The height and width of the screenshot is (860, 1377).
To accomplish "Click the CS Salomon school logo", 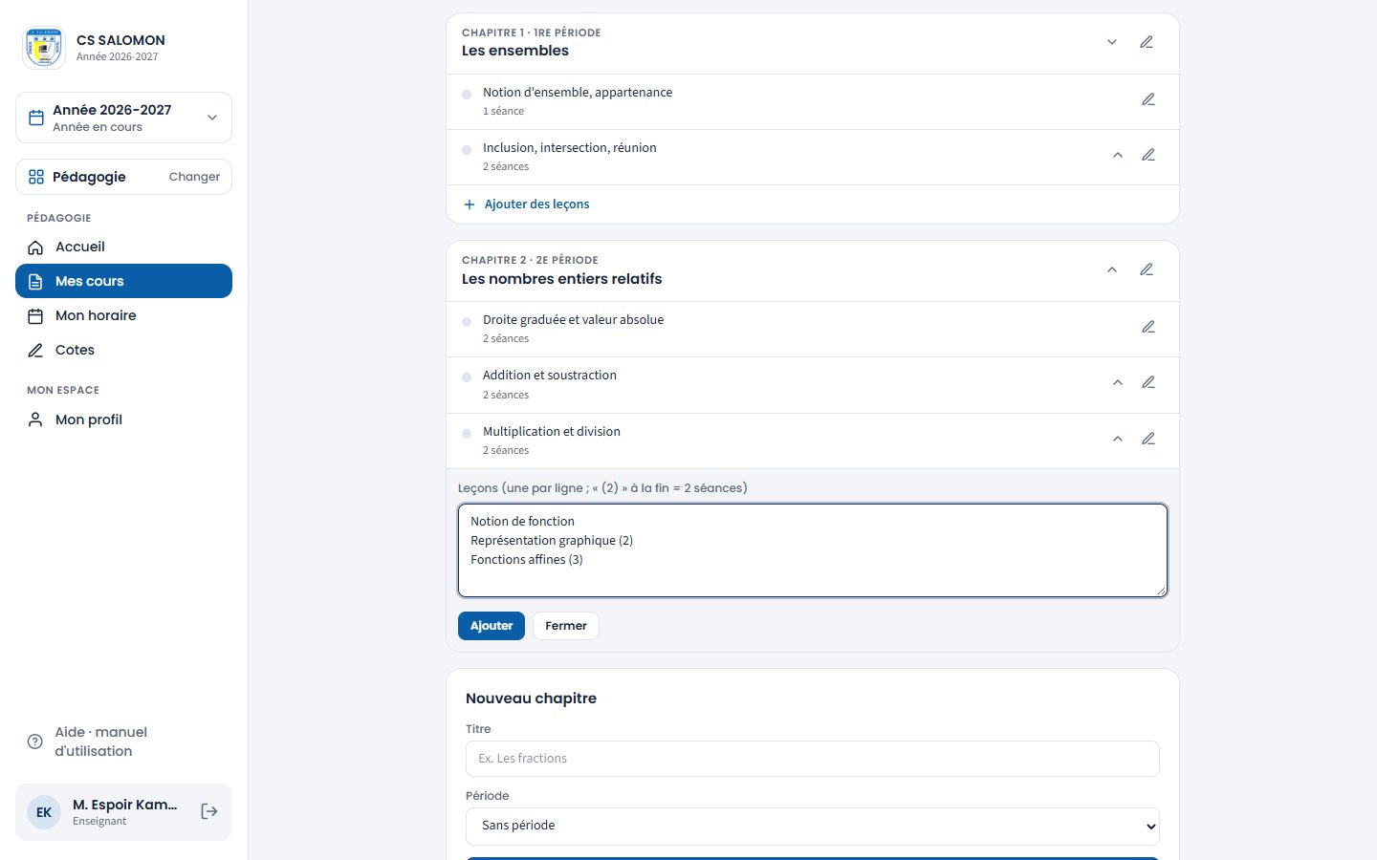I will pos(44,48).
